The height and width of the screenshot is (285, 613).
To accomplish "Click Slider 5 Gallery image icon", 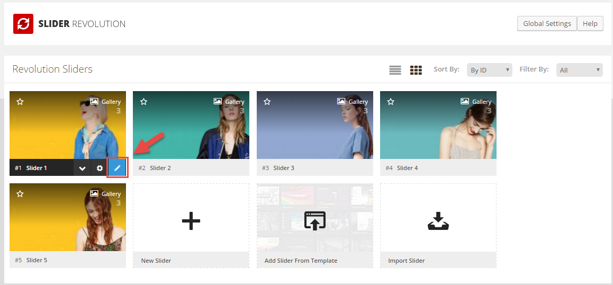I will coord(94,193).
